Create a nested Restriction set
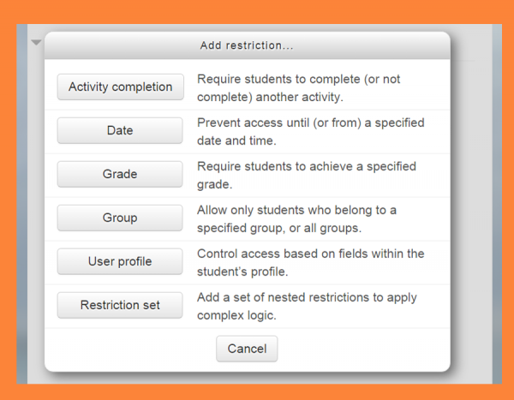The image size is (514, 400). pos(120,305)
